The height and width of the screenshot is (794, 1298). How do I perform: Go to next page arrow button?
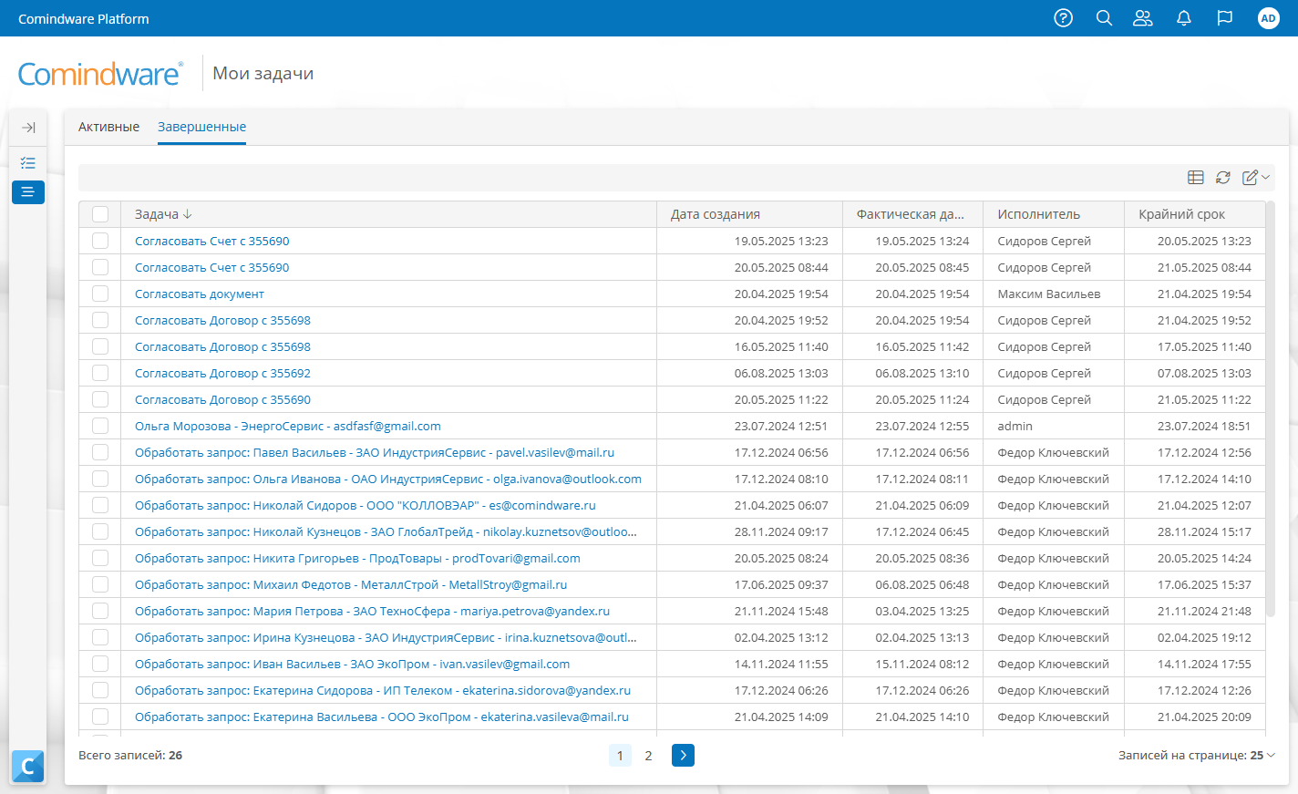click(683, 756)
